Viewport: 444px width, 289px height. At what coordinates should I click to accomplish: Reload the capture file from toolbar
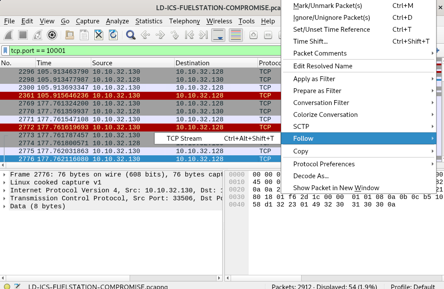pyautogui.click(x=113, y=35)
